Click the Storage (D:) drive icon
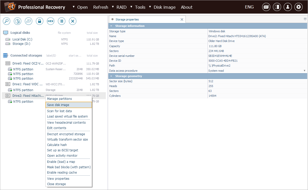Image resolution: width=308 pixels, height=190 pixels. pyautogui.click(x=8, y=44)
